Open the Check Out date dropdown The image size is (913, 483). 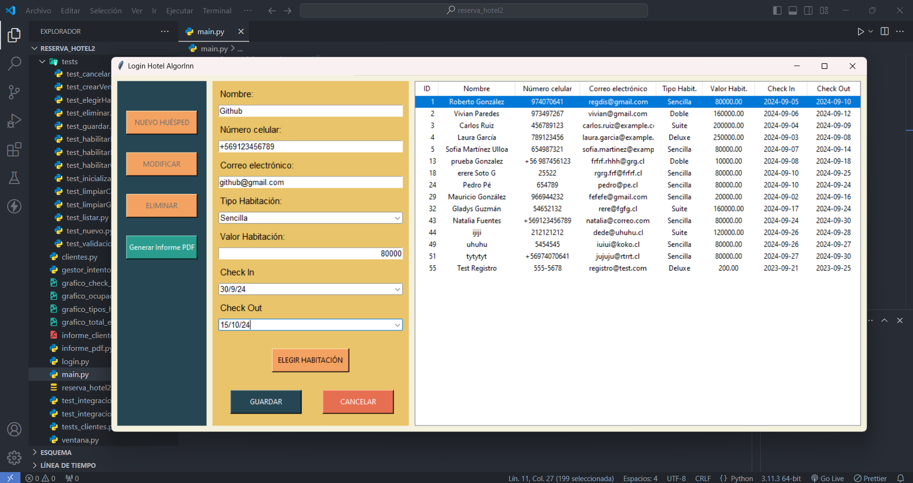click(x=397, y=325)
